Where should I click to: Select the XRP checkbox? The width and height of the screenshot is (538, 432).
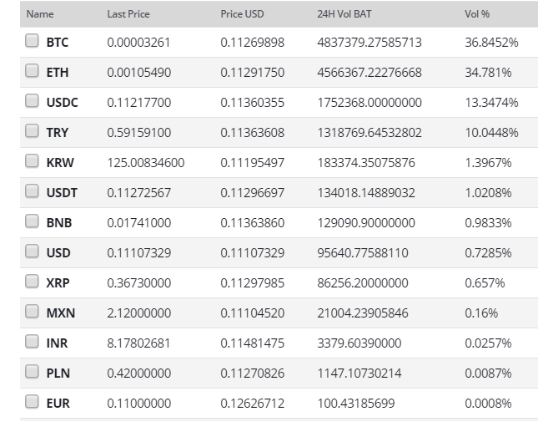click(x=32, y=281)
